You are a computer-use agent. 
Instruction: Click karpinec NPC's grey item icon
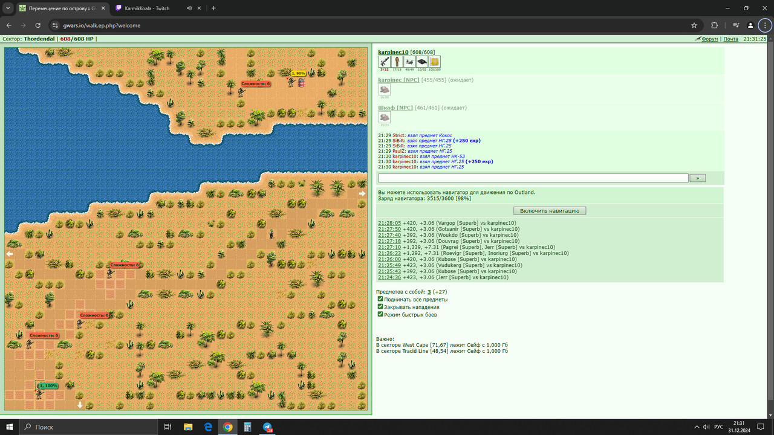[385, 89]
